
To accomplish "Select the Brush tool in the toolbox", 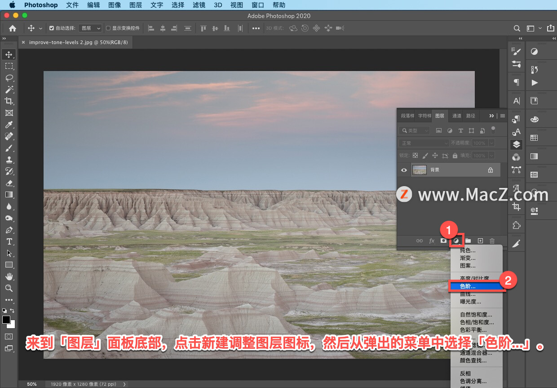I will pos(9,148).
